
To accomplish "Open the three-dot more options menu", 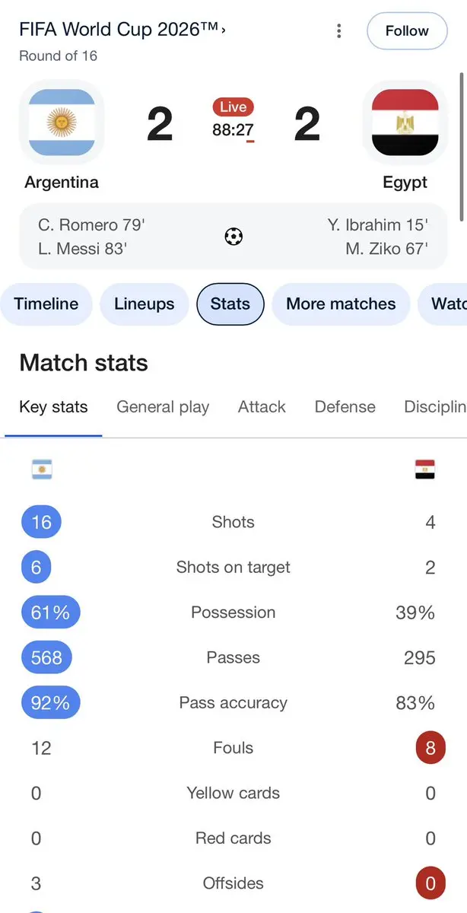I will point(338,31).
